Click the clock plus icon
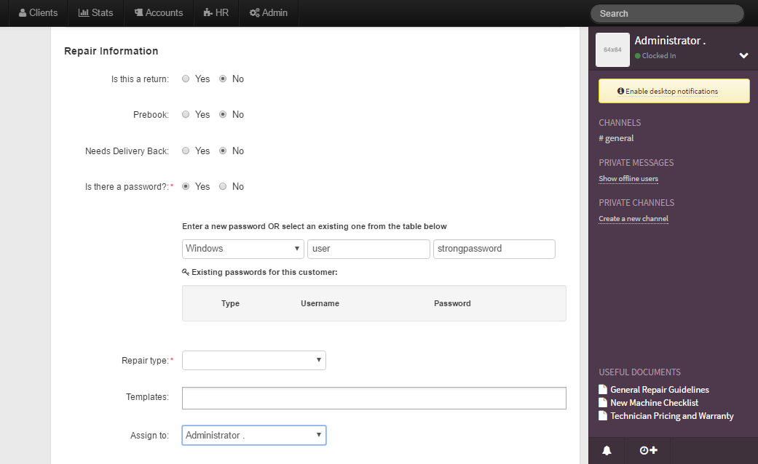This screenshot has height=464, width=758. 648,450
